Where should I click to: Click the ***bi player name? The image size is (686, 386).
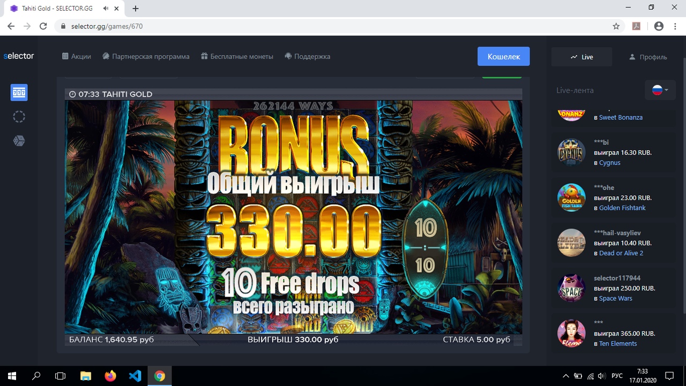pos(601,142)
